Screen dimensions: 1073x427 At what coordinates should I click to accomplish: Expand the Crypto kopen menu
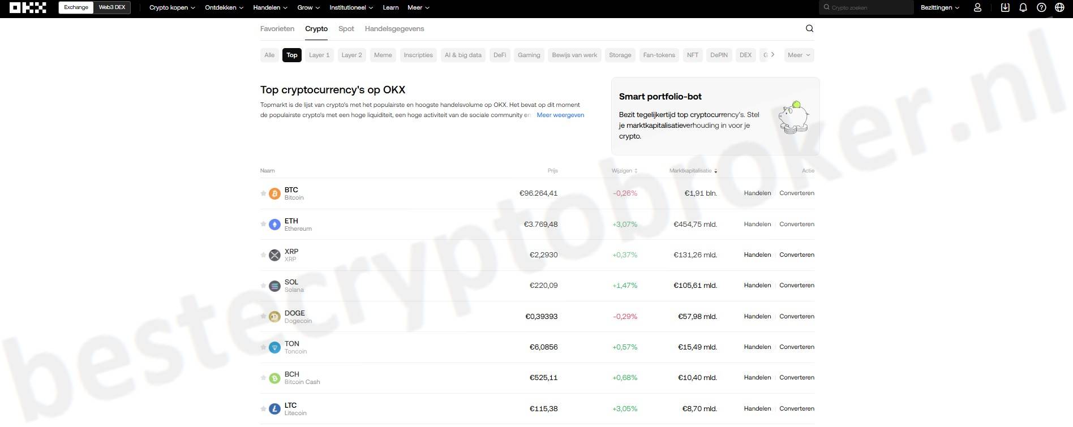coord(172,8)
